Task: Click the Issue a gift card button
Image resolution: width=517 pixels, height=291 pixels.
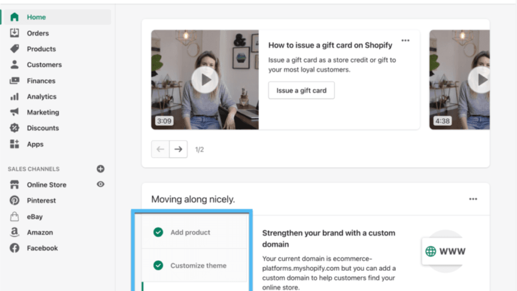Action: (301, 90)
